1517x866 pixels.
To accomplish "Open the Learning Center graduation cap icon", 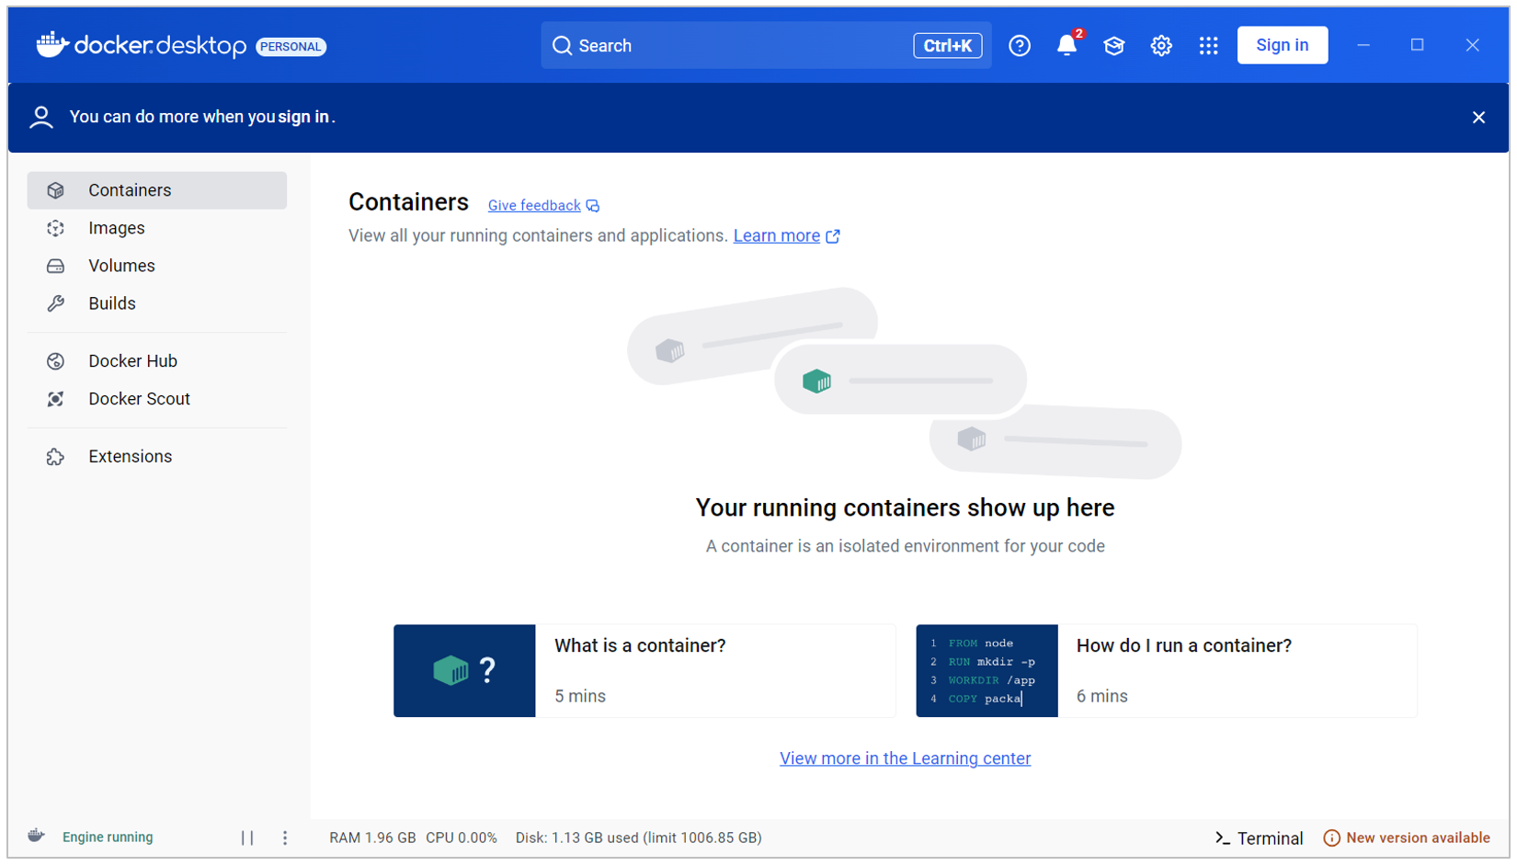I will click(1113, 45).
